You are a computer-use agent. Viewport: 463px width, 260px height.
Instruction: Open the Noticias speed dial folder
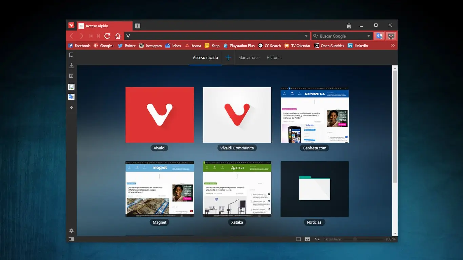[315, 189]
